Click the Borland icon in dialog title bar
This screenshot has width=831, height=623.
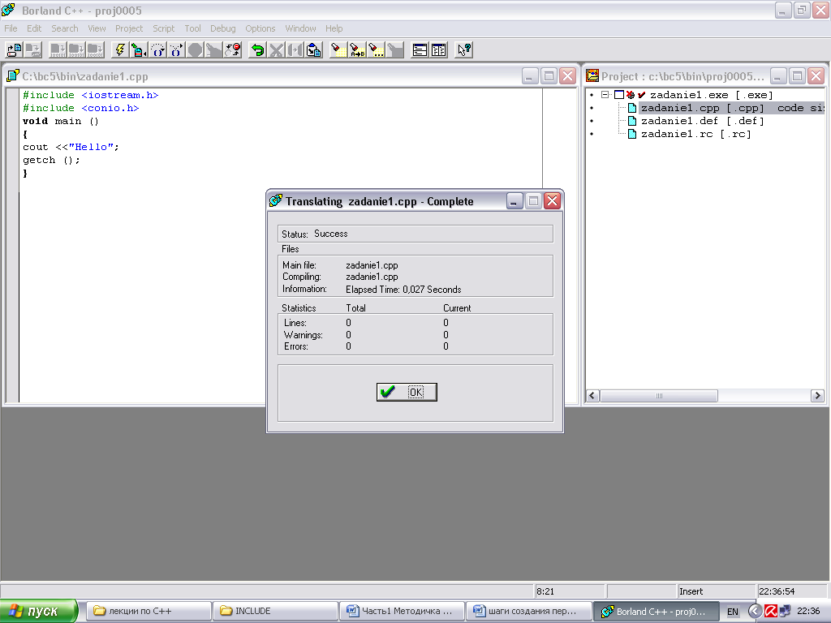pos(276,201)
